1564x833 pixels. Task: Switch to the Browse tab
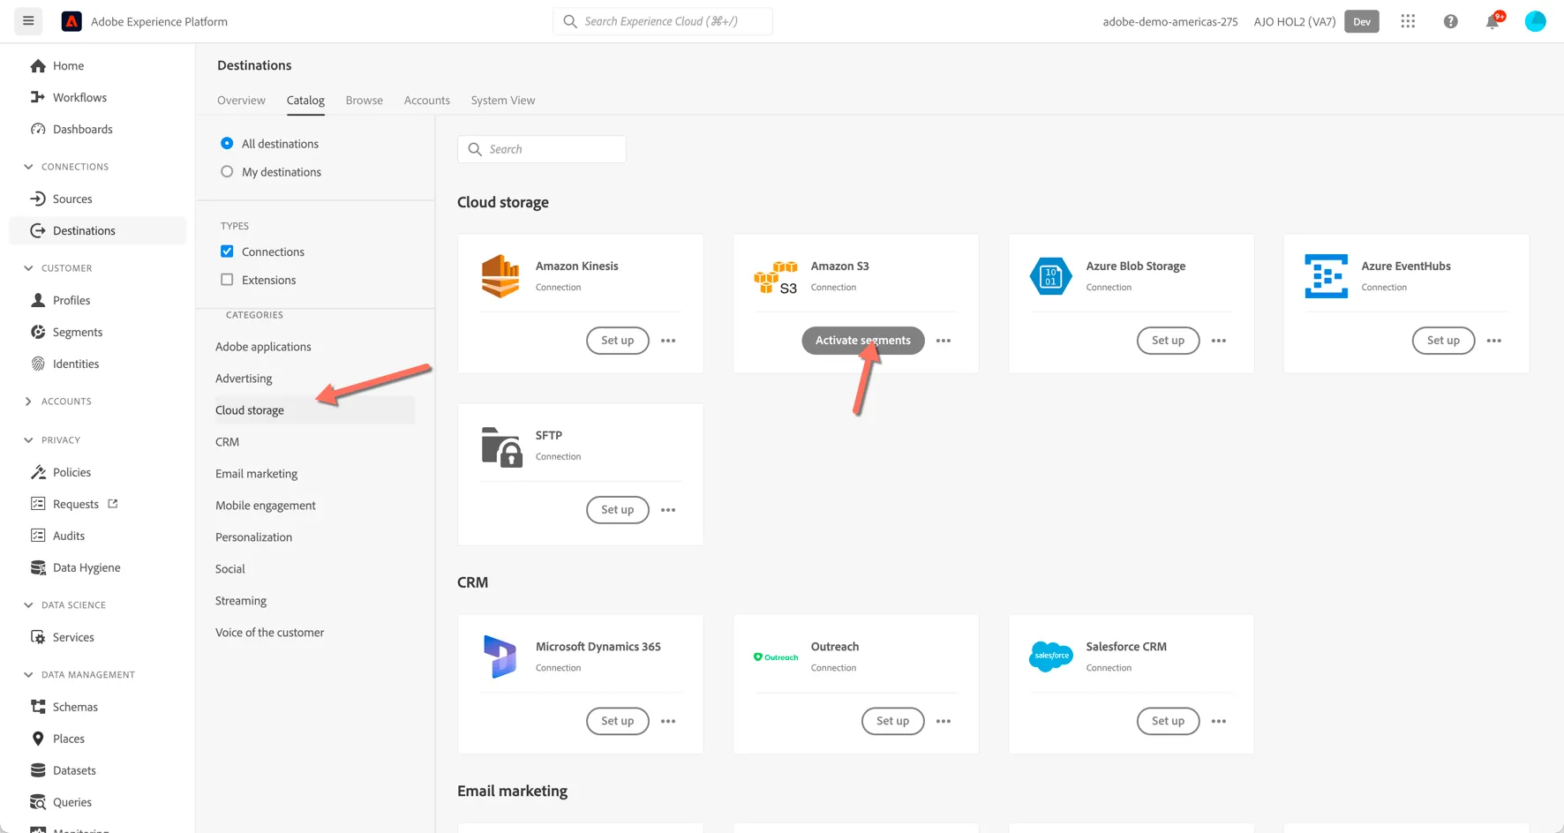364,101
